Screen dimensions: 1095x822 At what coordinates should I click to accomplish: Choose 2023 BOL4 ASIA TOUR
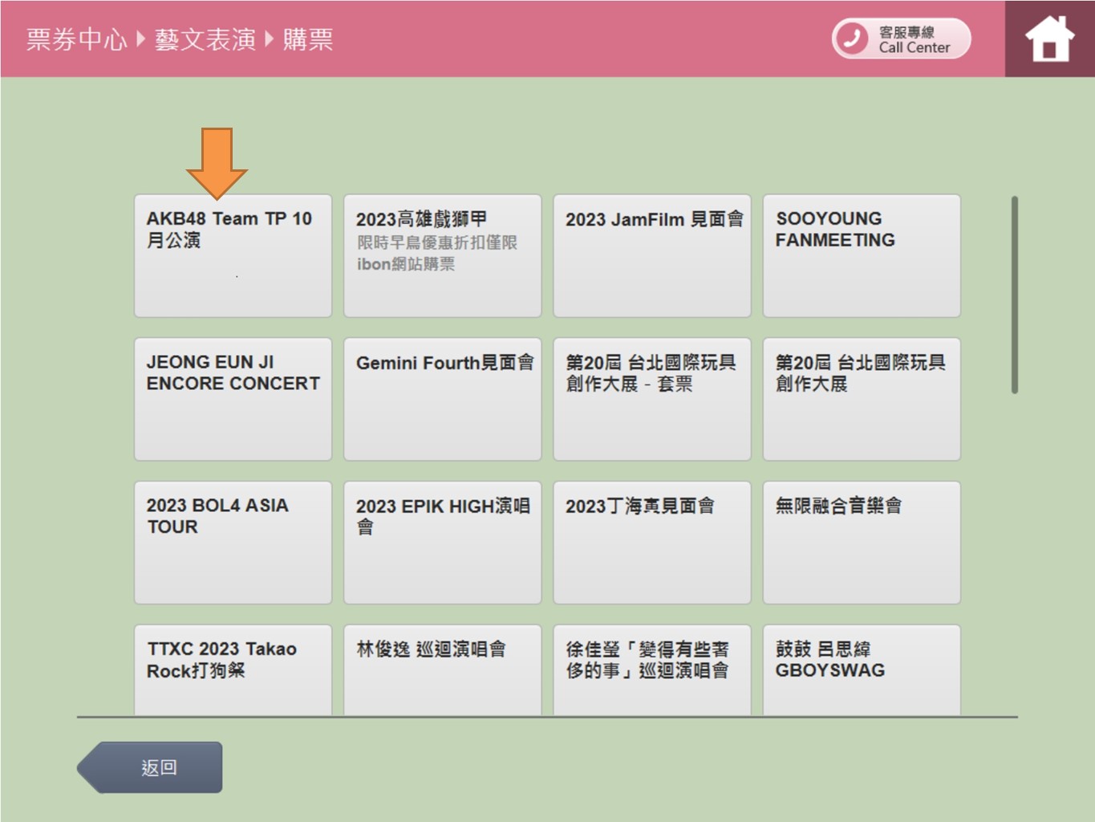[x=233, y=543]
